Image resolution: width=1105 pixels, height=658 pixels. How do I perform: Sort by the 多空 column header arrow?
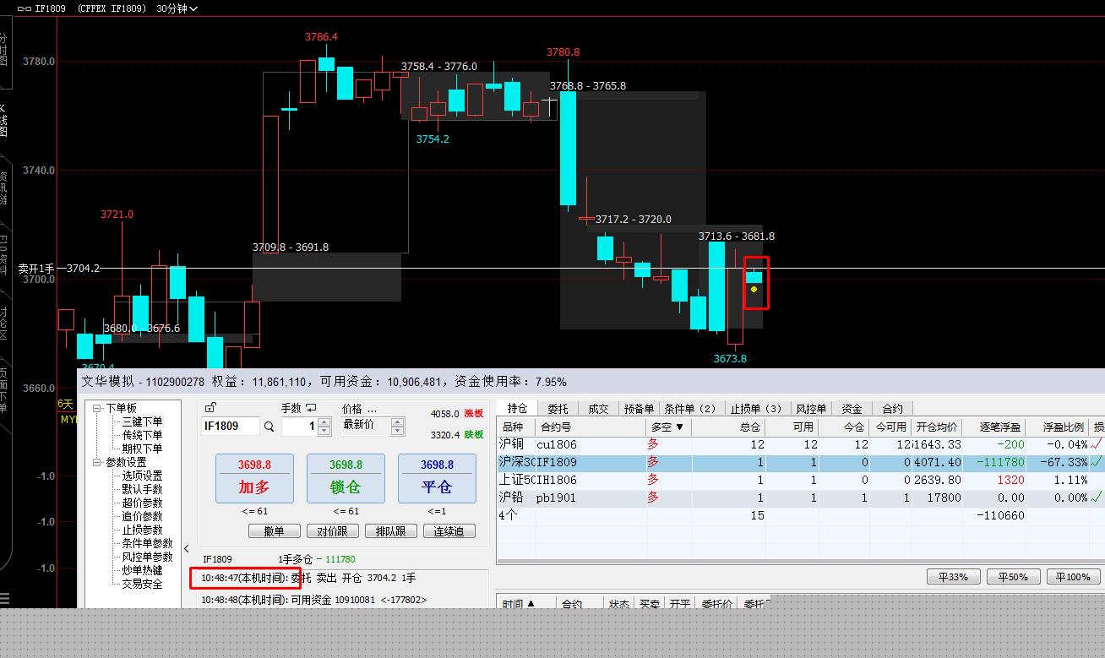679,427
